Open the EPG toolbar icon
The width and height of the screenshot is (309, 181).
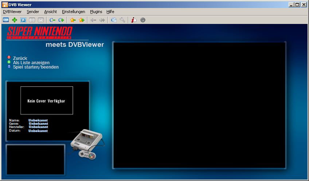[41, 20]
